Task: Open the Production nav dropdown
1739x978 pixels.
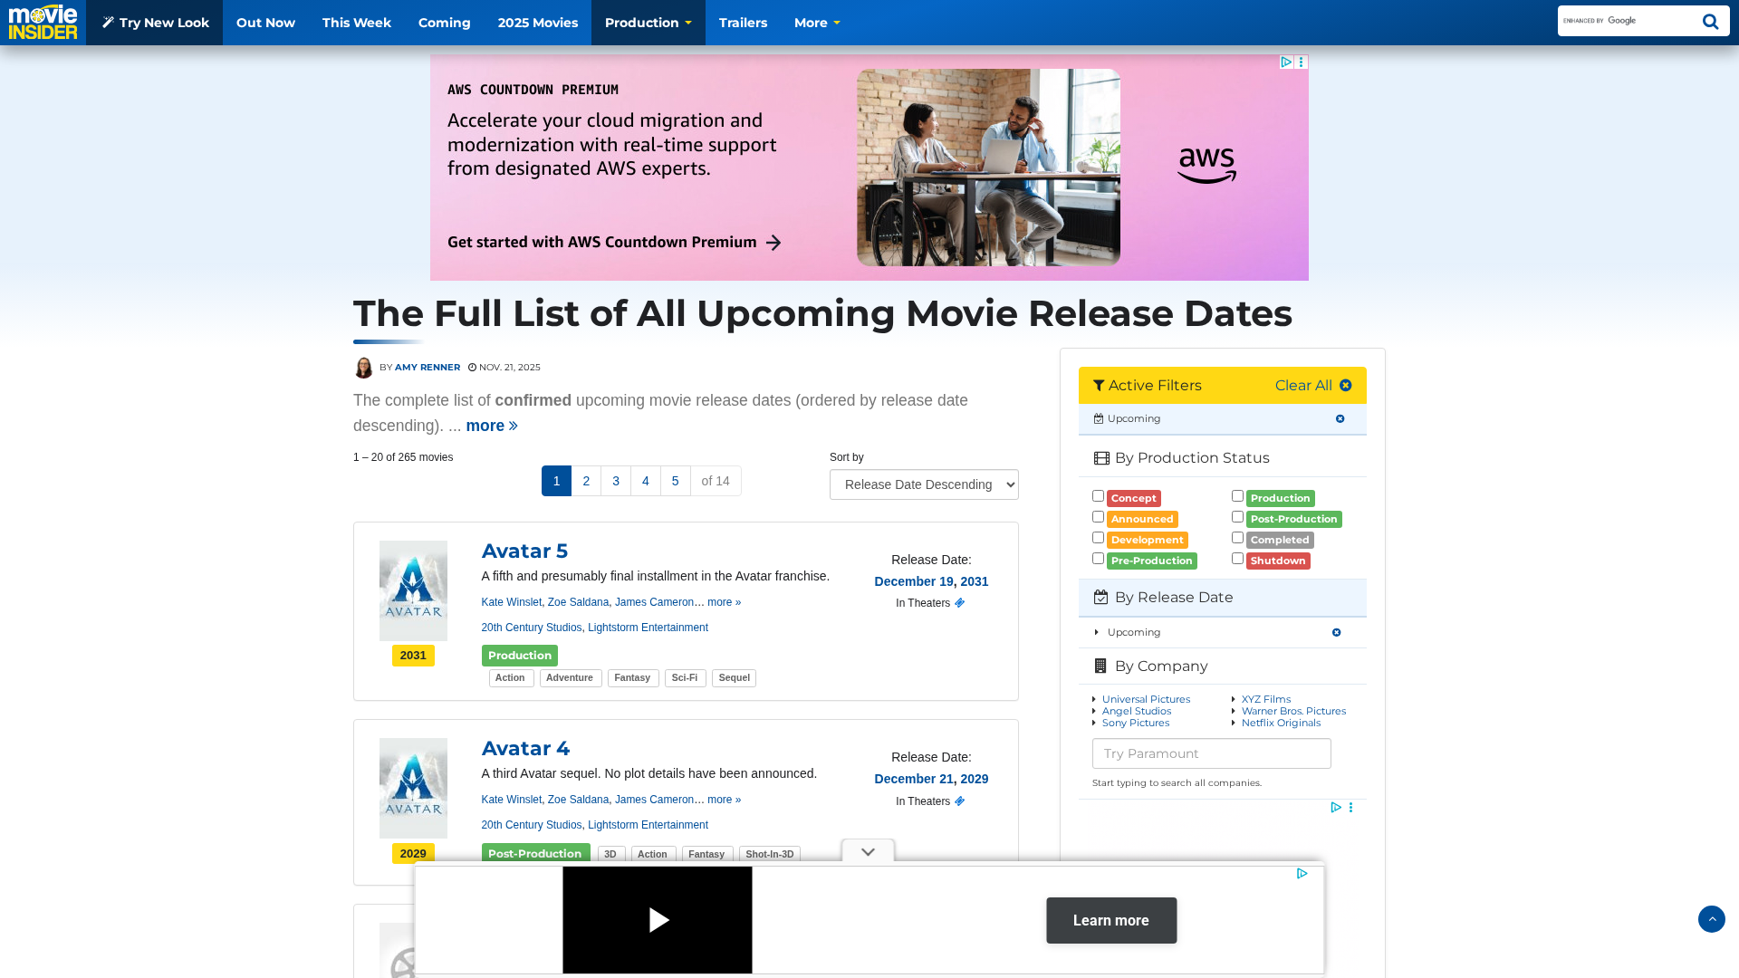Action: (x=648, y=23)
